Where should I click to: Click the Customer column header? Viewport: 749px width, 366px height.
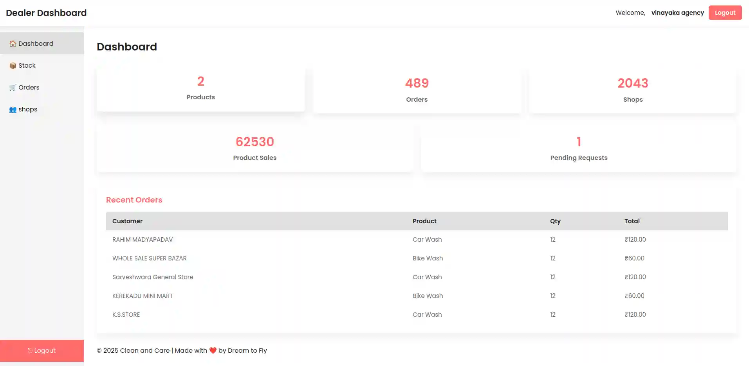tap(127, 221)
